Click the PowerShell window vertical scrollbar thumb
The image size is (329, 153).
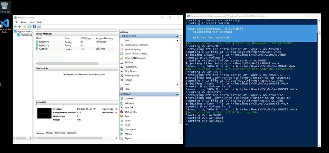tap(319, 33)
